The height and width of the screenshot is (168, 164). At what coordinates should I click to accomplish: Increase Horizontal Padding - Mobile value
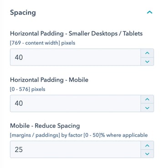147,99
